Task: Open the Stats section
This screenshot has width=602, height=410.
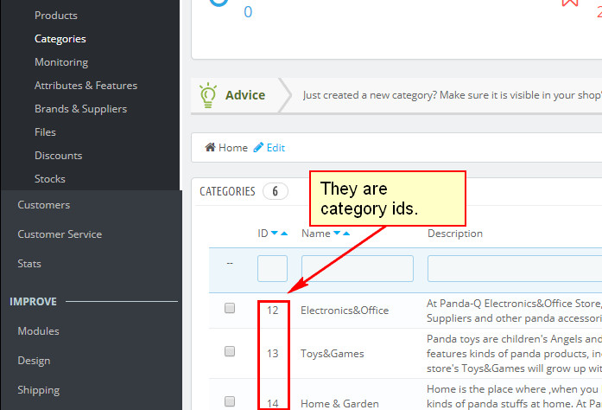Action: (29, 264)
